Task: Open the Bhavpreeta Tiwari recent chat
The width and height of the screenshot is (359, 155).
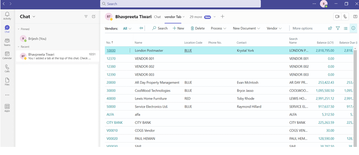Action: tap(57, 56)
